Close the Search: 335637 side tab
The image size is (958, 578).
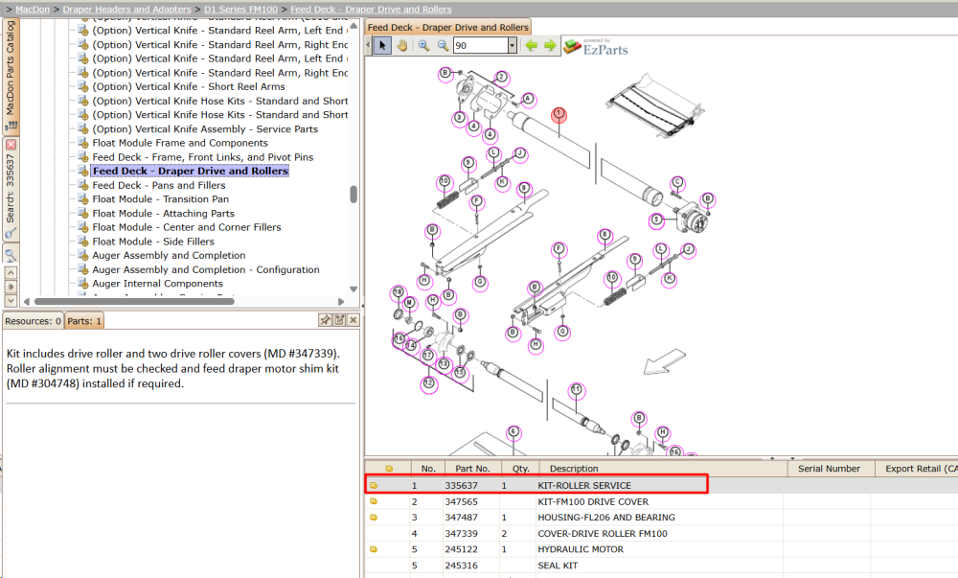click(x=11, y=145)
